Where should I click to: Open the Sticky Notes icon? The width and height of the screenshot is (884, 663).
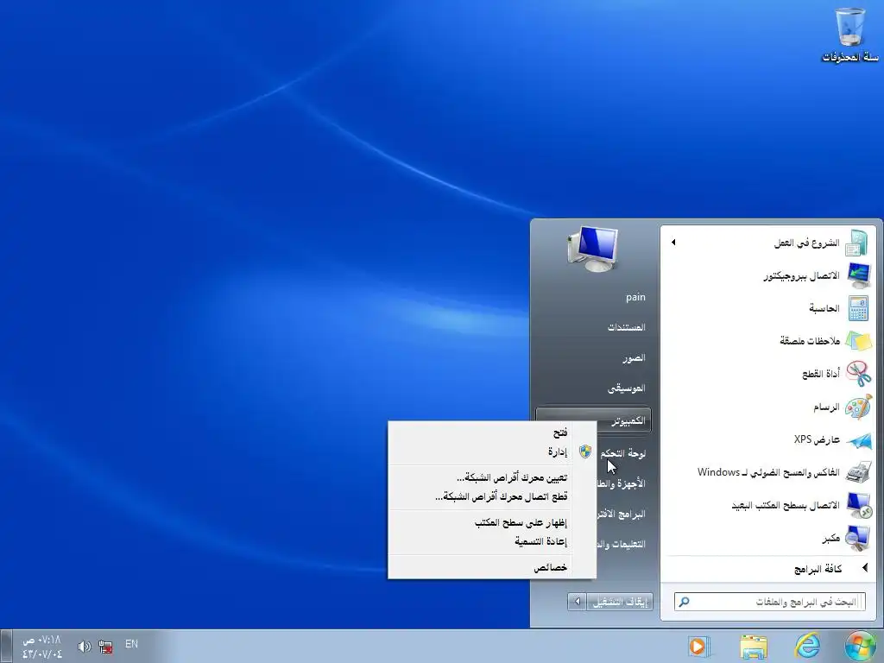point(858,341)
